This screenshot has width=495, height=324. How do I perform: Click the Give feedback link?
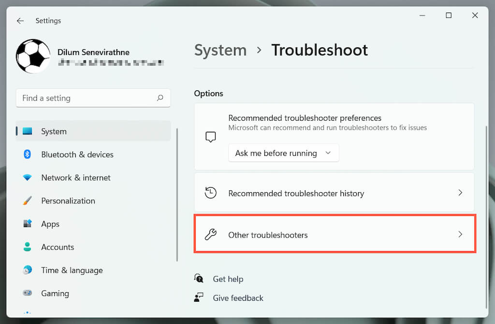(238, 298)
